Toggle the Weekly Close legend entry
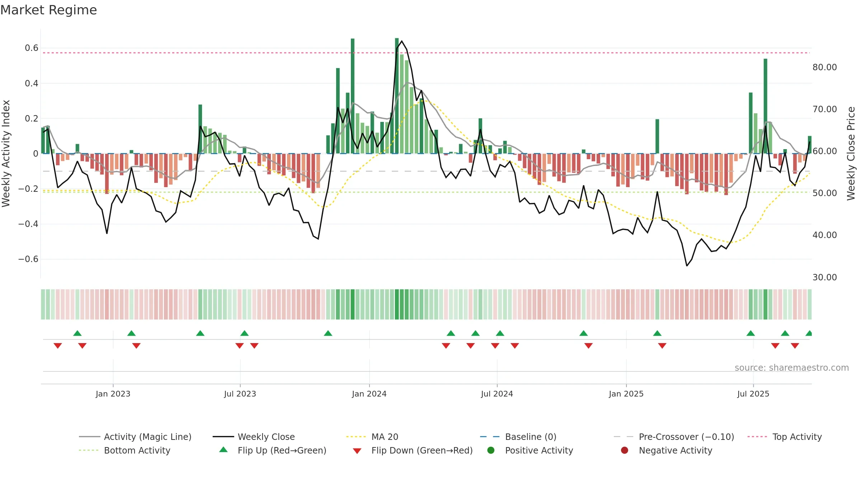This screenshot has width=861, height=484. click(x=254, y=437)
